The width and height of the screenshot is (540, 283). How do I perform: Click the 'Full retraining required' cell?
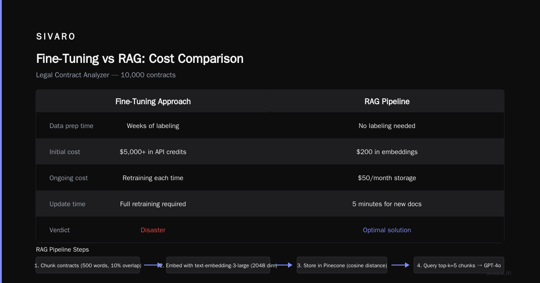pyautogui.click(x=153, y=204)
